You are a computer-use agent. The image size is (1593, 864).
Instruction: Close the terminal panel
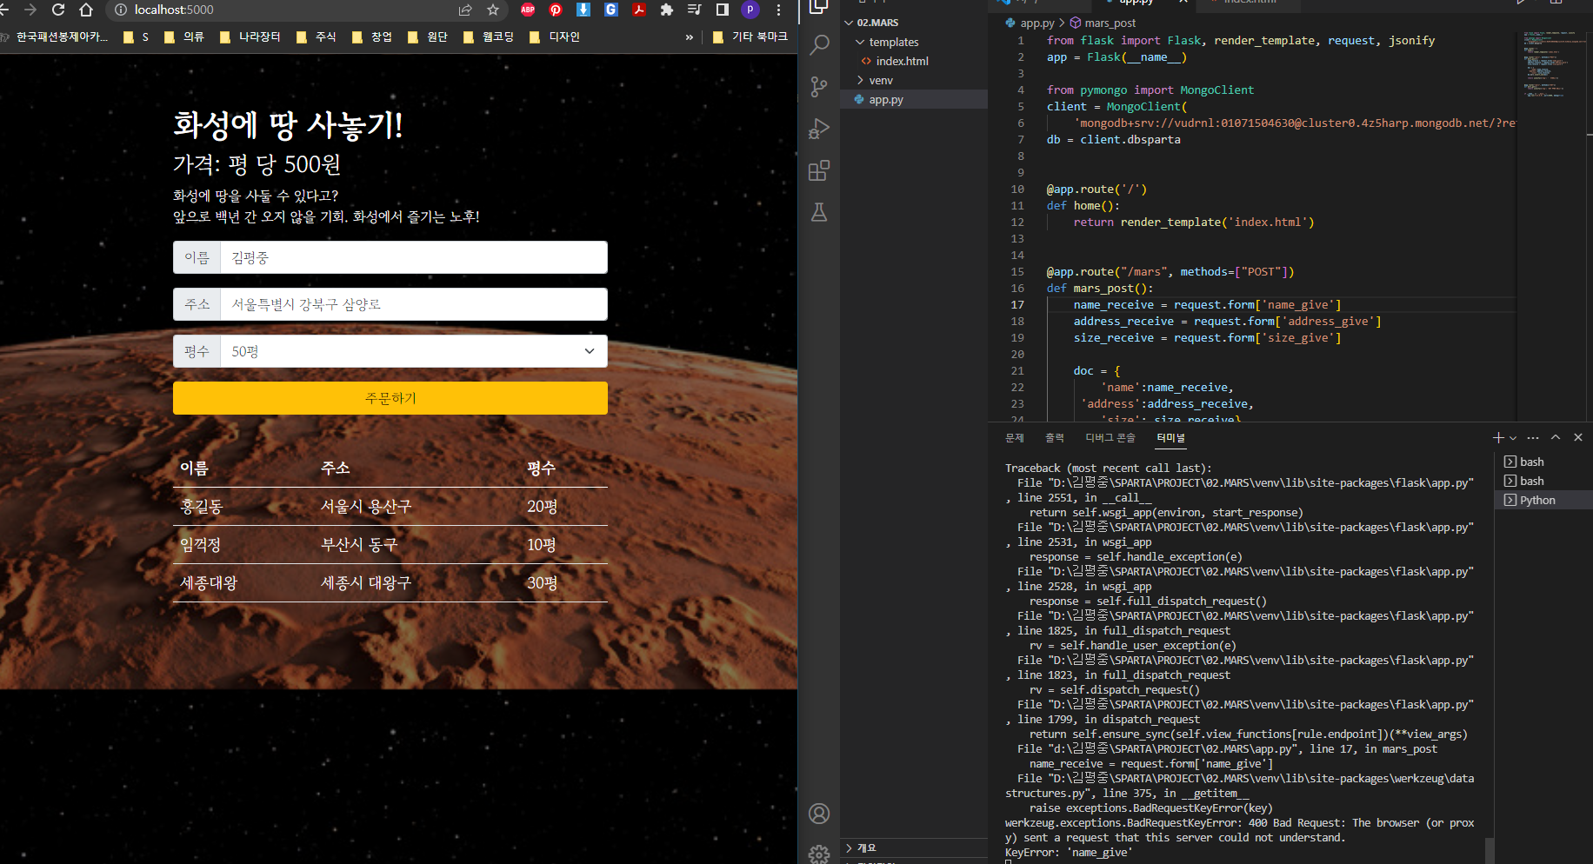tap(1578, 437)
